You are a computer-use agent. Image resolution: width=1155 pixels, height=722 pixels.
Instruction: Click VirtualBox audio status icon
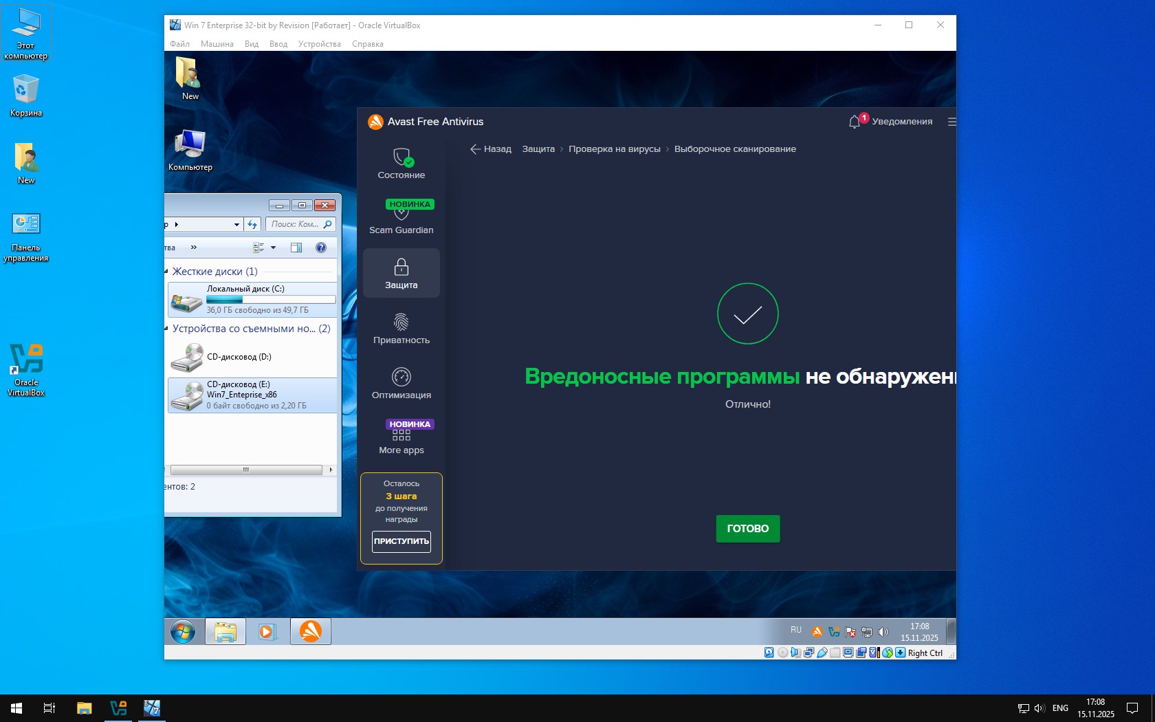tap(795, 653)
